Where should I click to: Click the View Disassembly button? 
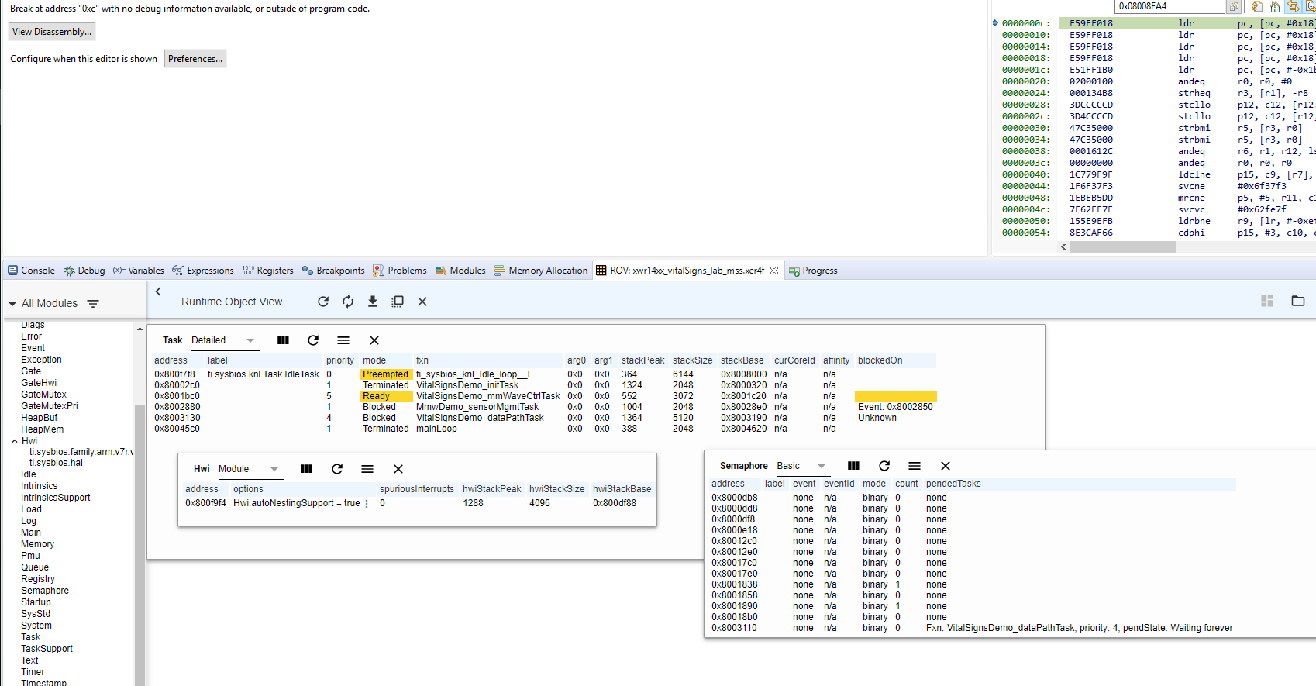52,32
